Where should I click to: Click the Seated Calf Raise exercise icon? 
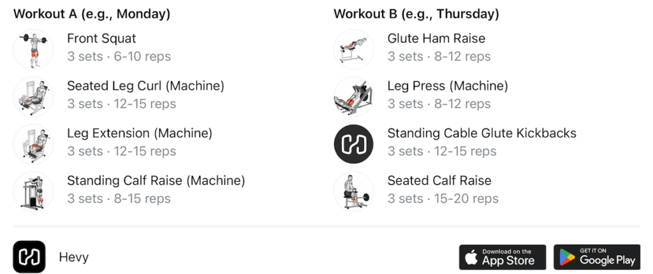353,191
